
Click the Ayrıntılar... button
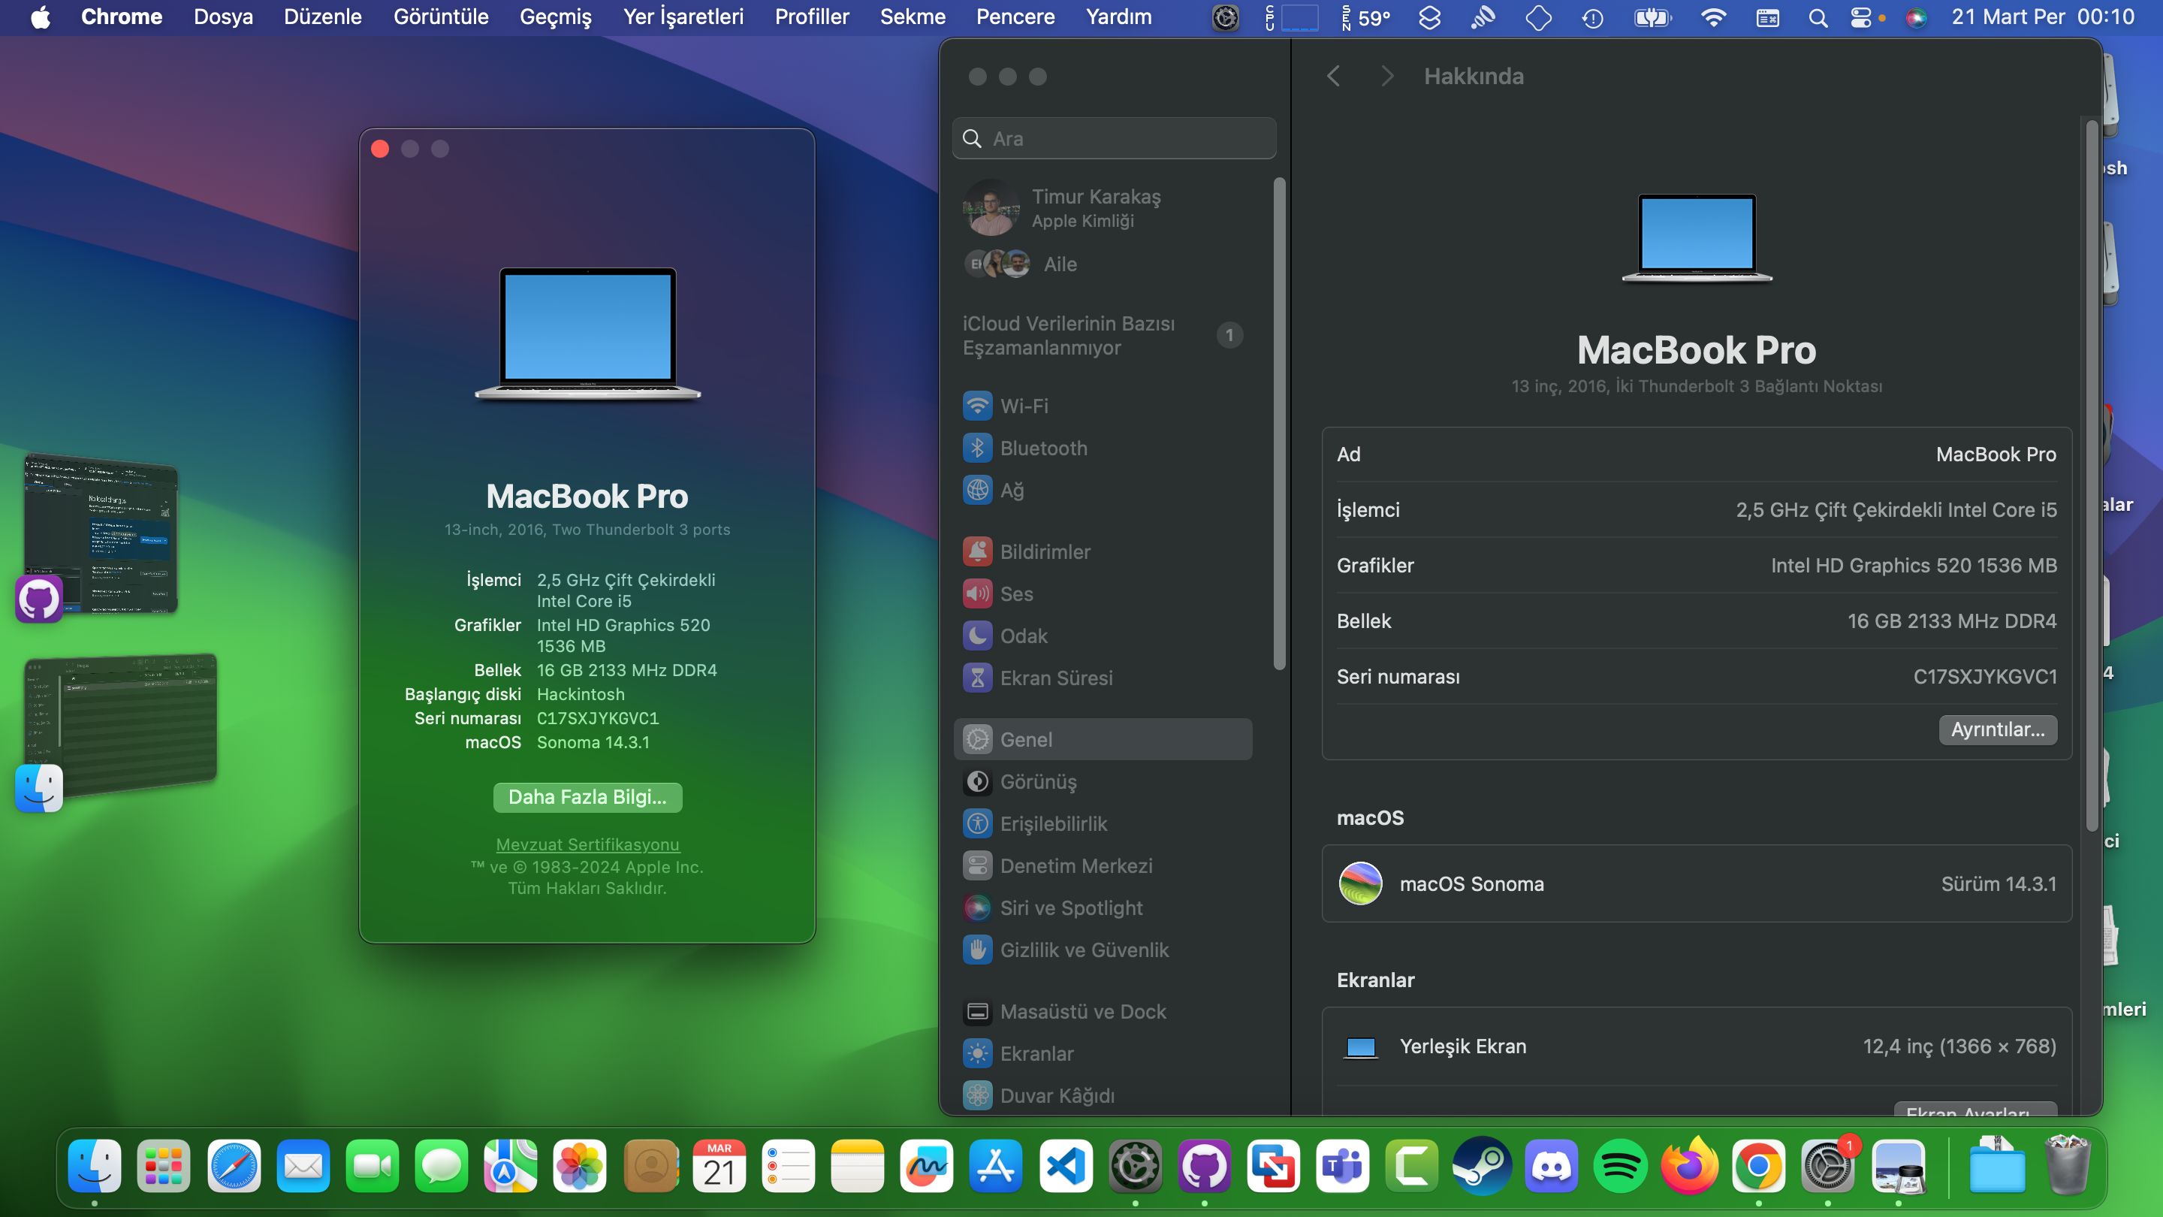[x=1997, y=729]
